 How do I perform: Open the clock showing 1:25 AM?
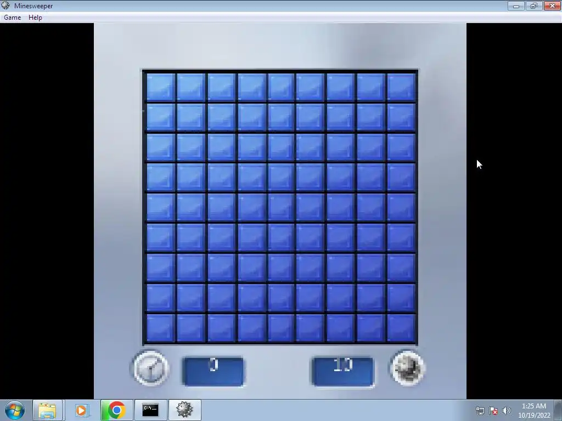534,411
